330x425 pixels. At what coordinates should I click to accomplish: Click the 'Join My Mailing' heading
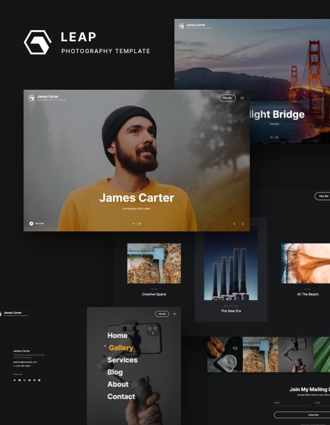pyautogui.click(x=310, y=389)
